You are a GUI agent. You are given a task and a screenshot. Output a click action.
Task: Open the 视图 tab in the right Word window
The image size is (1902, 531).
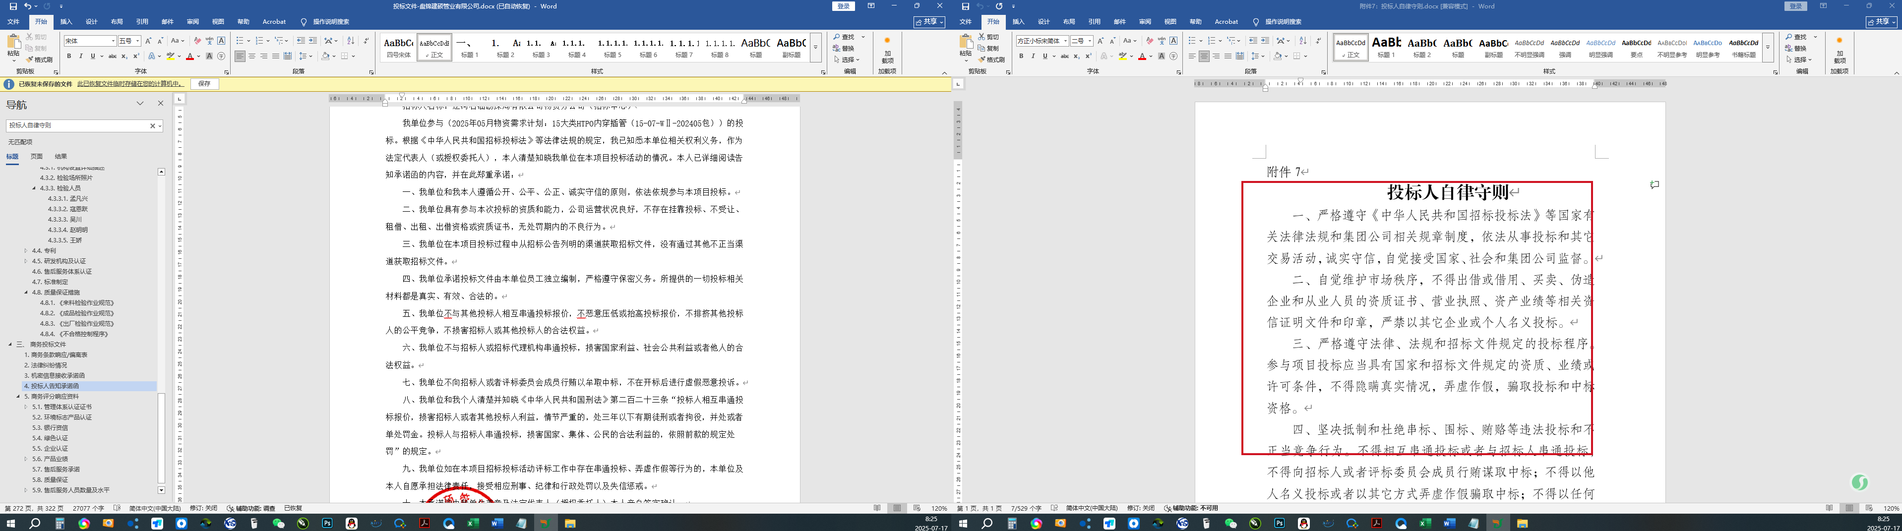click(x=1170, y=22)
